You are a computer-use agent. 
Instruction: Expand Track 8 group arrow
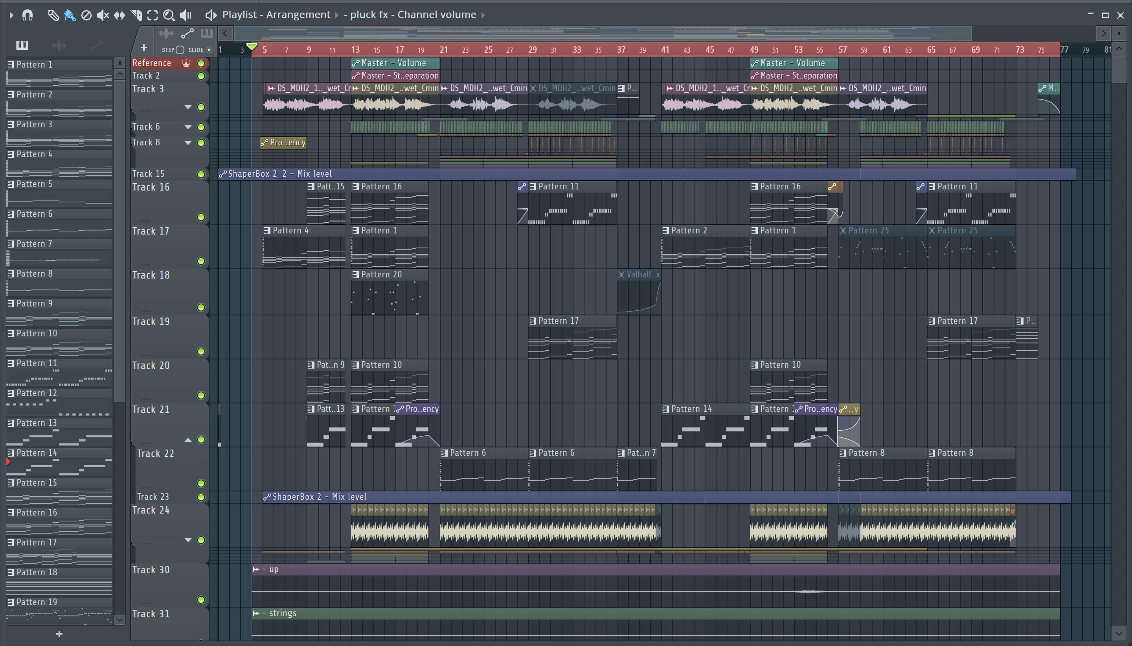point(188,143)
